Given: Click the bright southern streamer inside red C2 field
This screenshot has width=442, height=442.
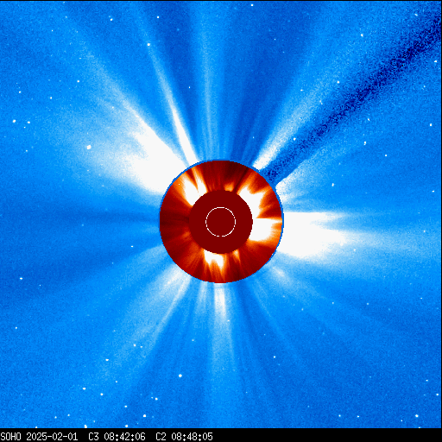Looking at the screenshot, I should tap(215, 261).
